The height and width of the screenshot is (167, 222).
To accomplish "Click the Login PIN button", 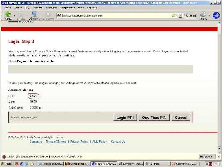I will pyautogui.click(x=125, y=117).
